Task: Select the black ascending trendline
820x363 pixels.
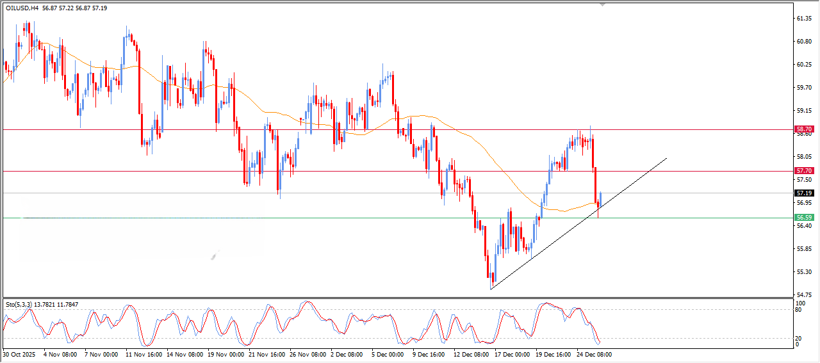Action: pos(577,224)
